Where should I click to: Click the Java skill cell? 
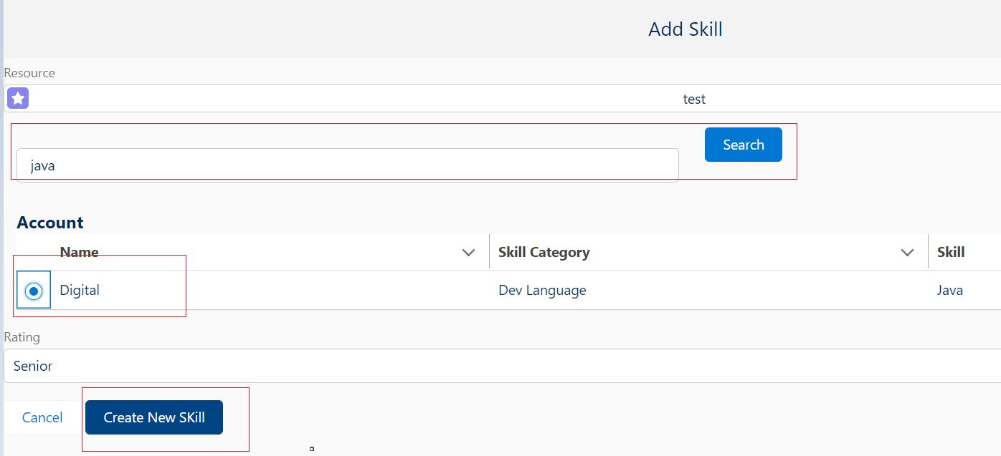(949, 290)
